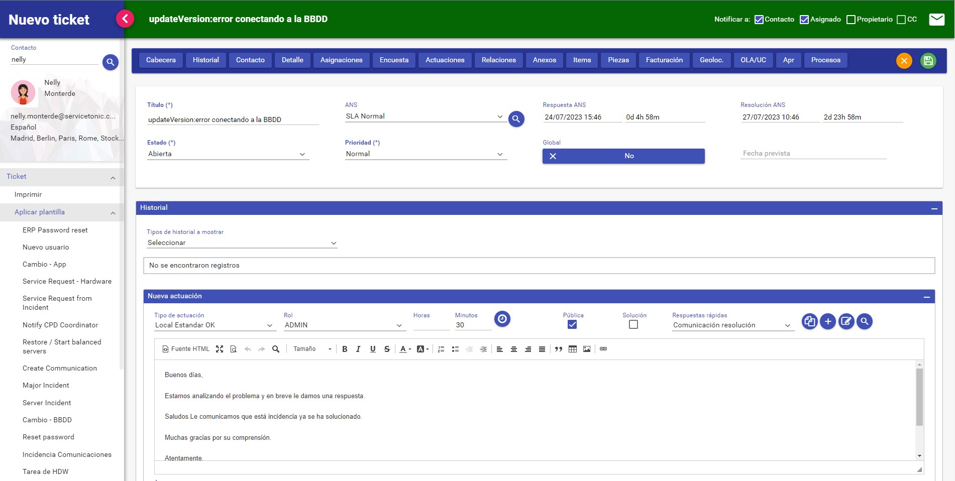The image size is (955, 481).
Task: Apply the ERP Password reset template
Action: tap(55, 230)
